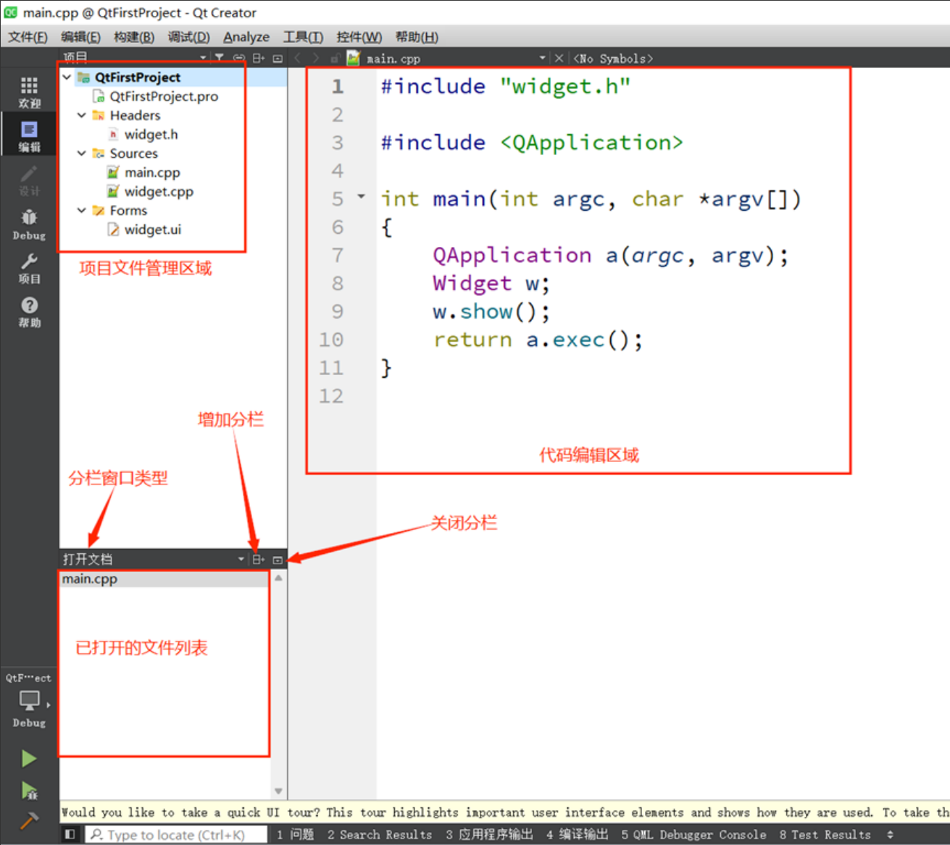Switch to Debug mode in sidebar
This screenshot has height=845, width=950.
click(x=29, y=224)
